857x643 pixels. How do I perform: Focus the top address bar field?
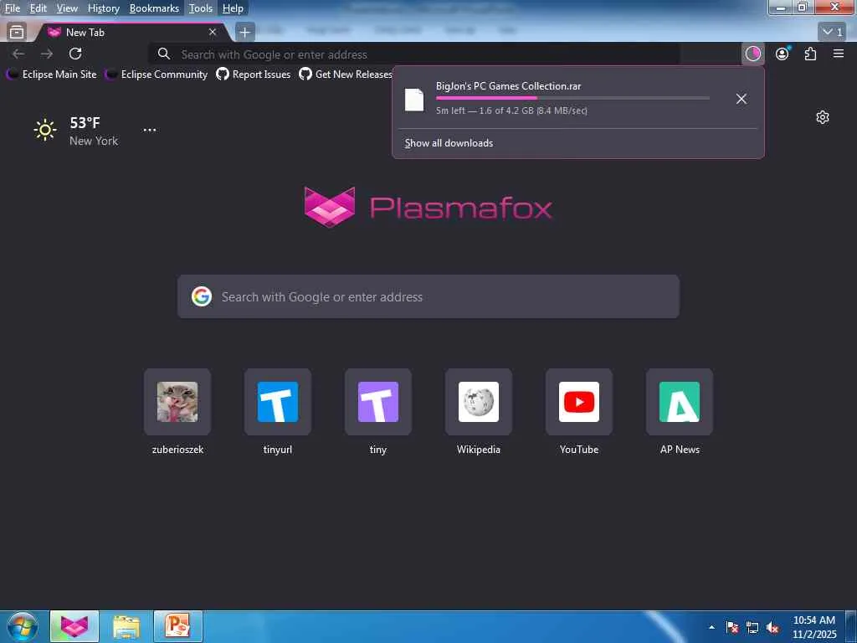tap(415, 54)
